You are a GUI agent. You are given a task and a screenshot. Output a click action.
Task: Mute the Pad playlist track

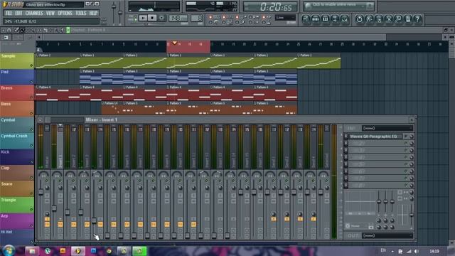(31, 82)
